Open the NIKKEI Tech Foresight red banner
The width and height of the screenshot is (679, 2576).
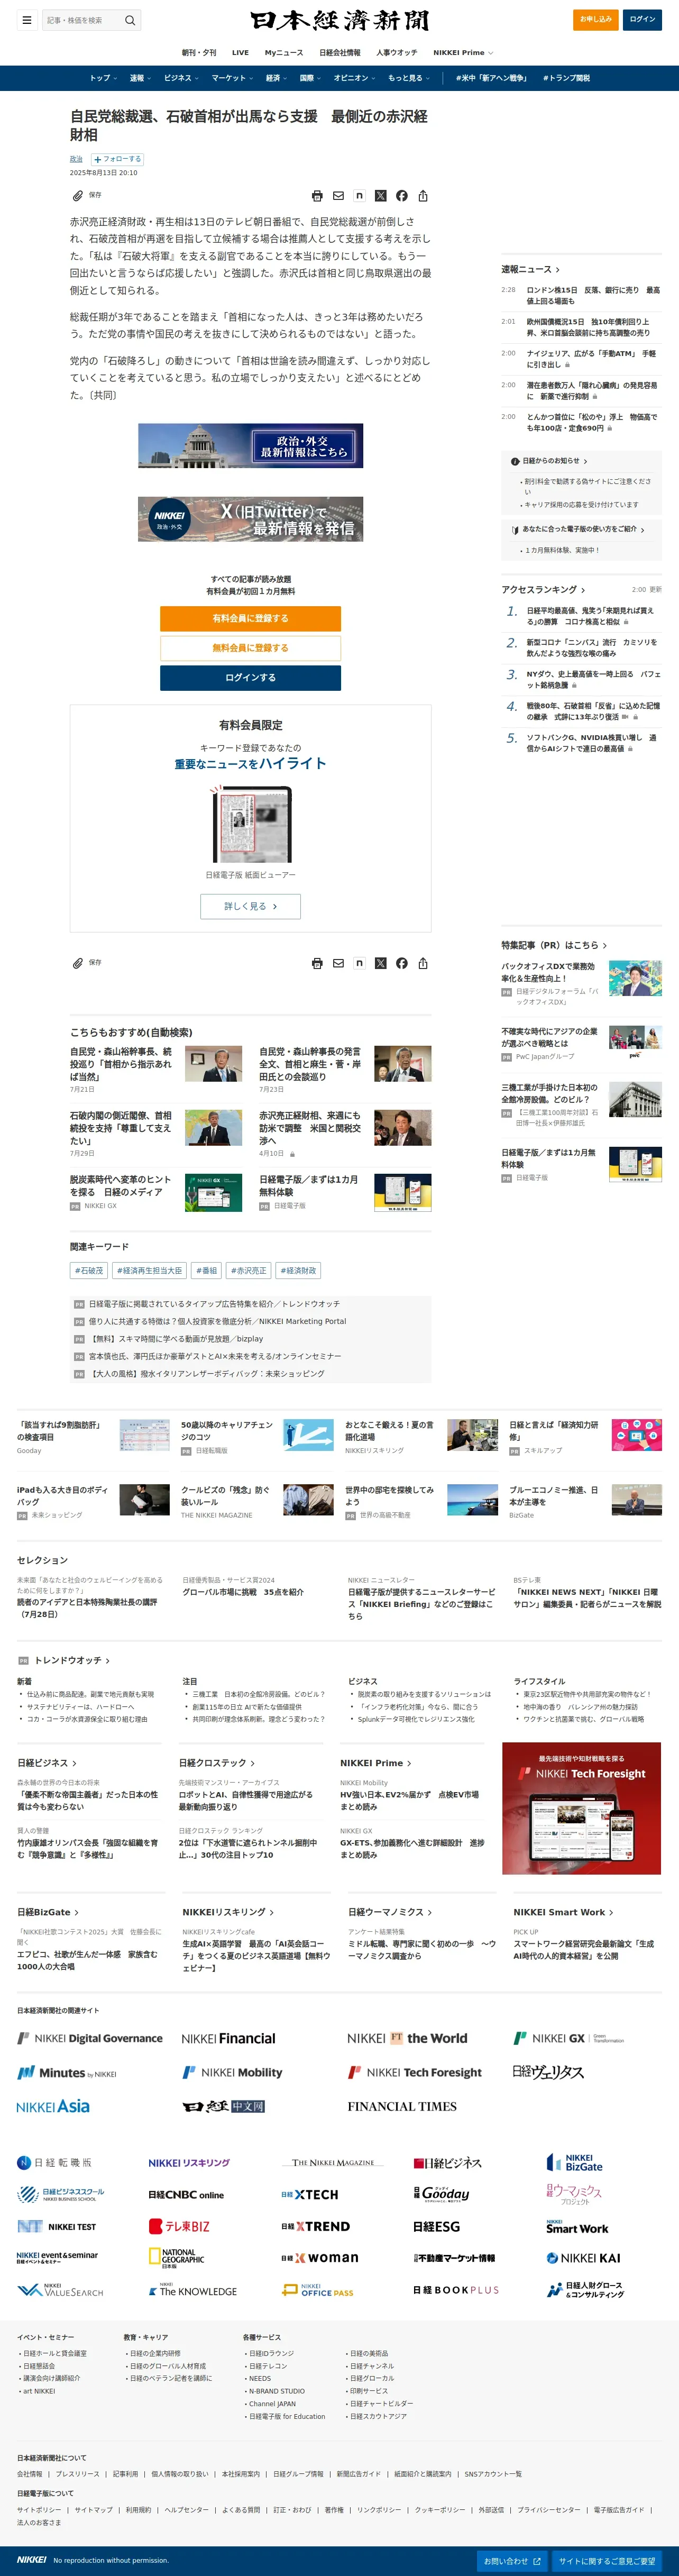581,1808
